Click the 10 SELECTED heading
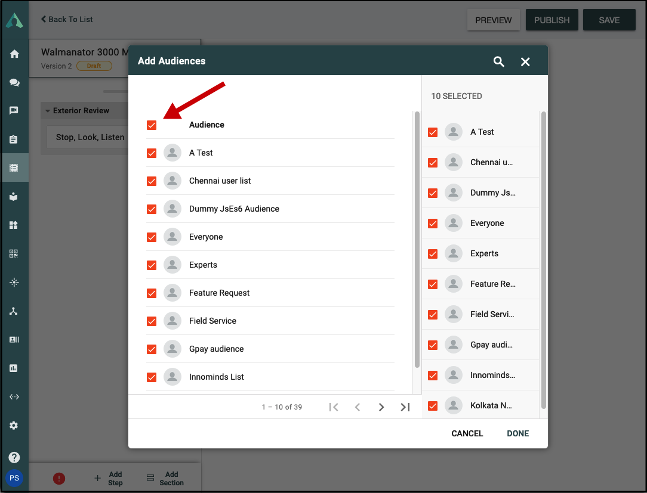Screen dimensions: 647x493 tap(457, 96)
